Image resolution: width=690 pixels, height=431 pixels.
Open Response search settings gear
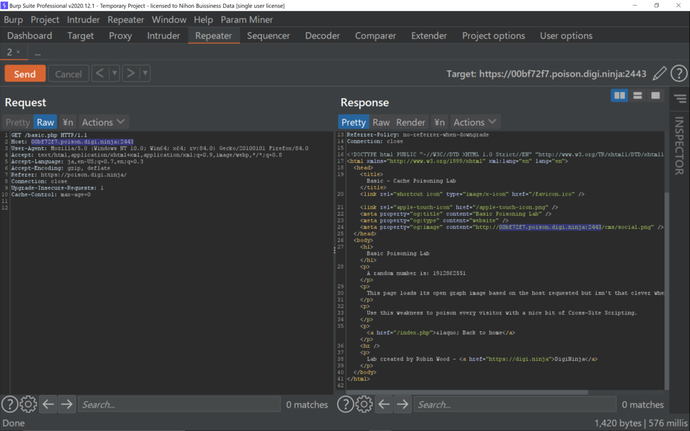pyautogui.click(x=364, y=405)
